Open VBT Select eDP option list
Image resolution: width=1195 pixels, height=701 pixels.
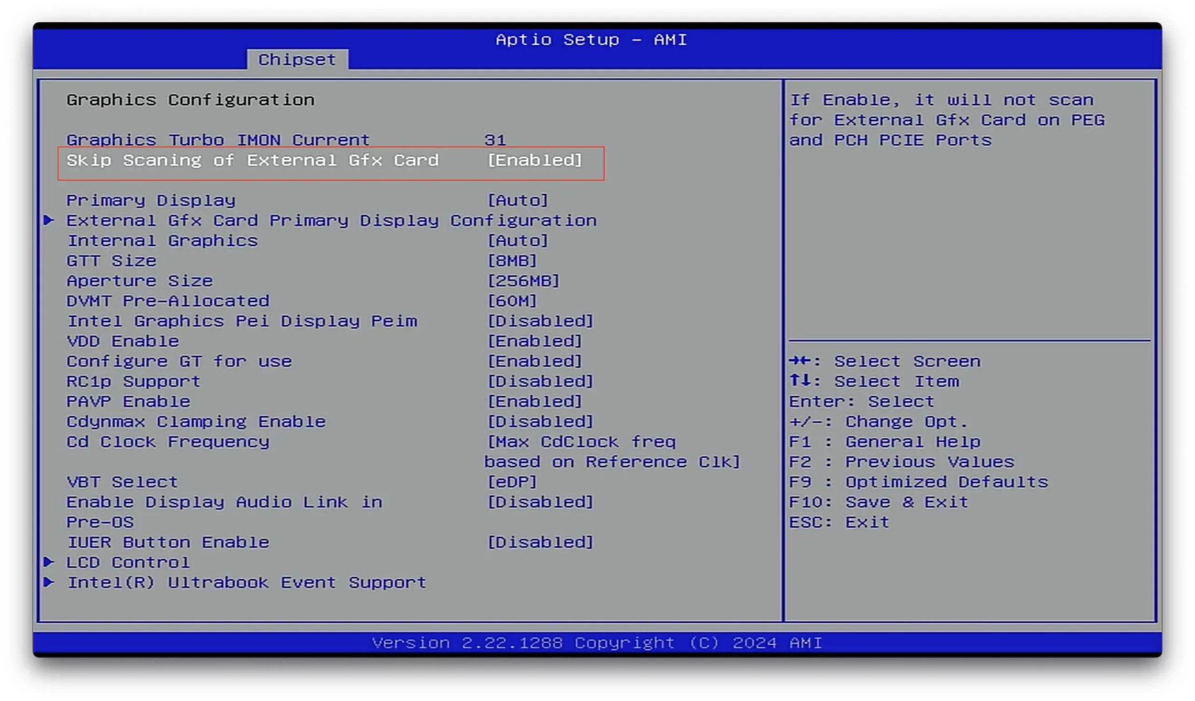coord(512,482)
